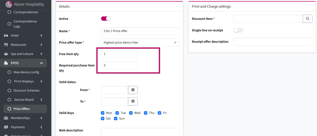
Task: Click the Alacer Hospitality logo icon
Action: tap(9, 4)
